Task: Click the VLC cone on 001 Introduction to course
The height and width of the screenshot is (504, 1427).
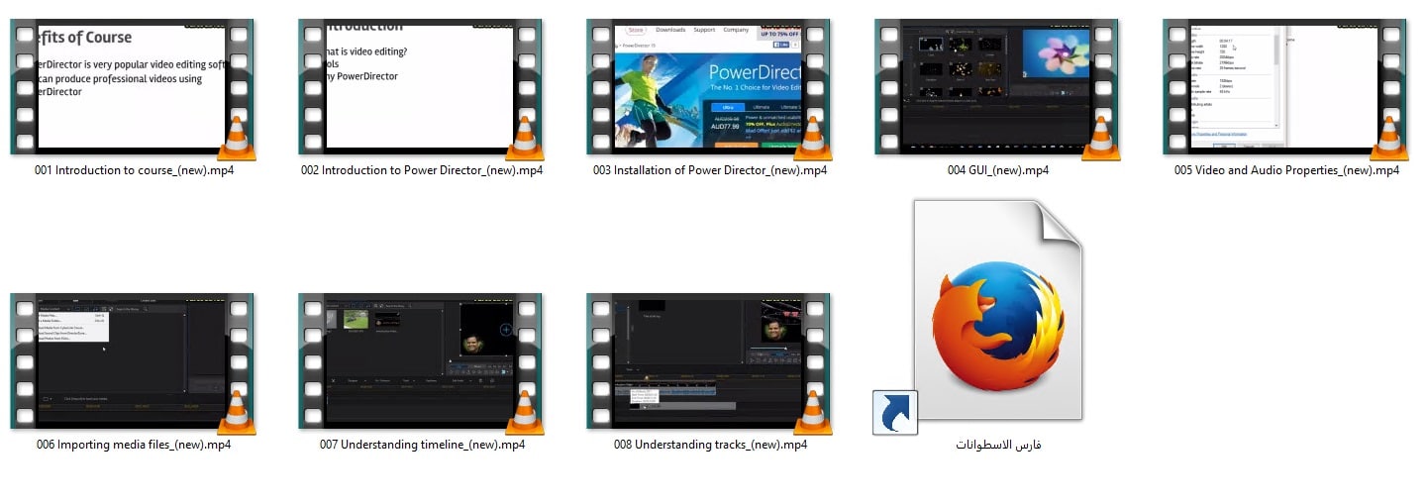Action: click(236, 138)
